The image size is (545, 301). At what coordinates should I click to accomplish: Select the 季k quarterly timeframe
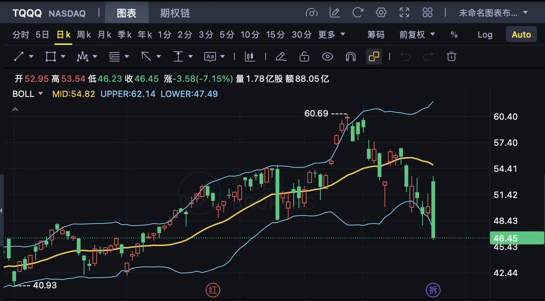click(x=125, y=35)
